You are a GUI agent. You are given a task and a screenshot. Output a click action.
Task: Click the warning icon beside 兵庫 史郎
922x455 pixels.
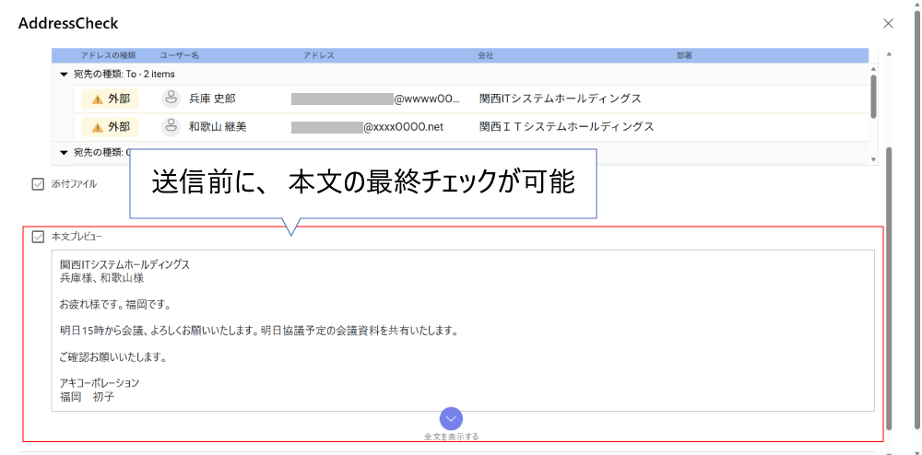[97, 99]
